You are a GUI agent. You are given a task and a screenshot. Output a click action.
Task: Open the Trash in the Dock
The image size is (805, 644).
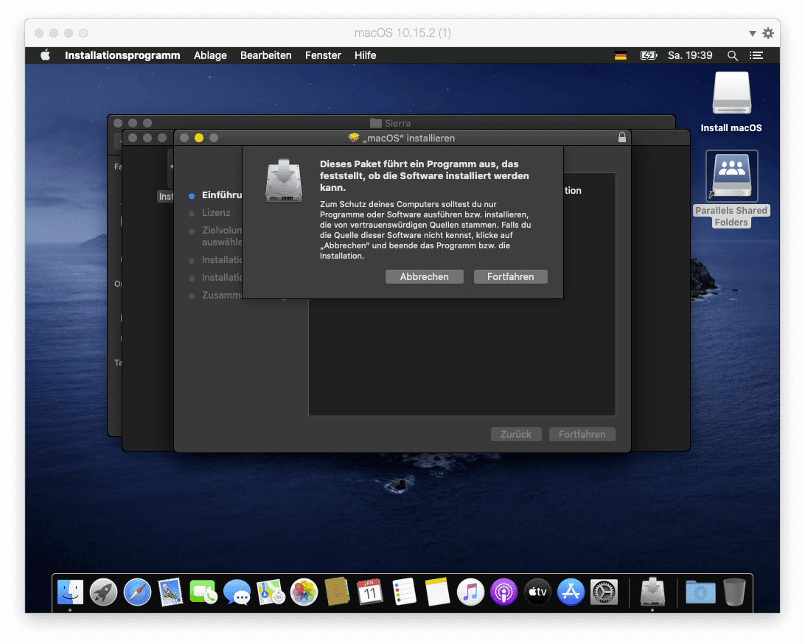734,592
